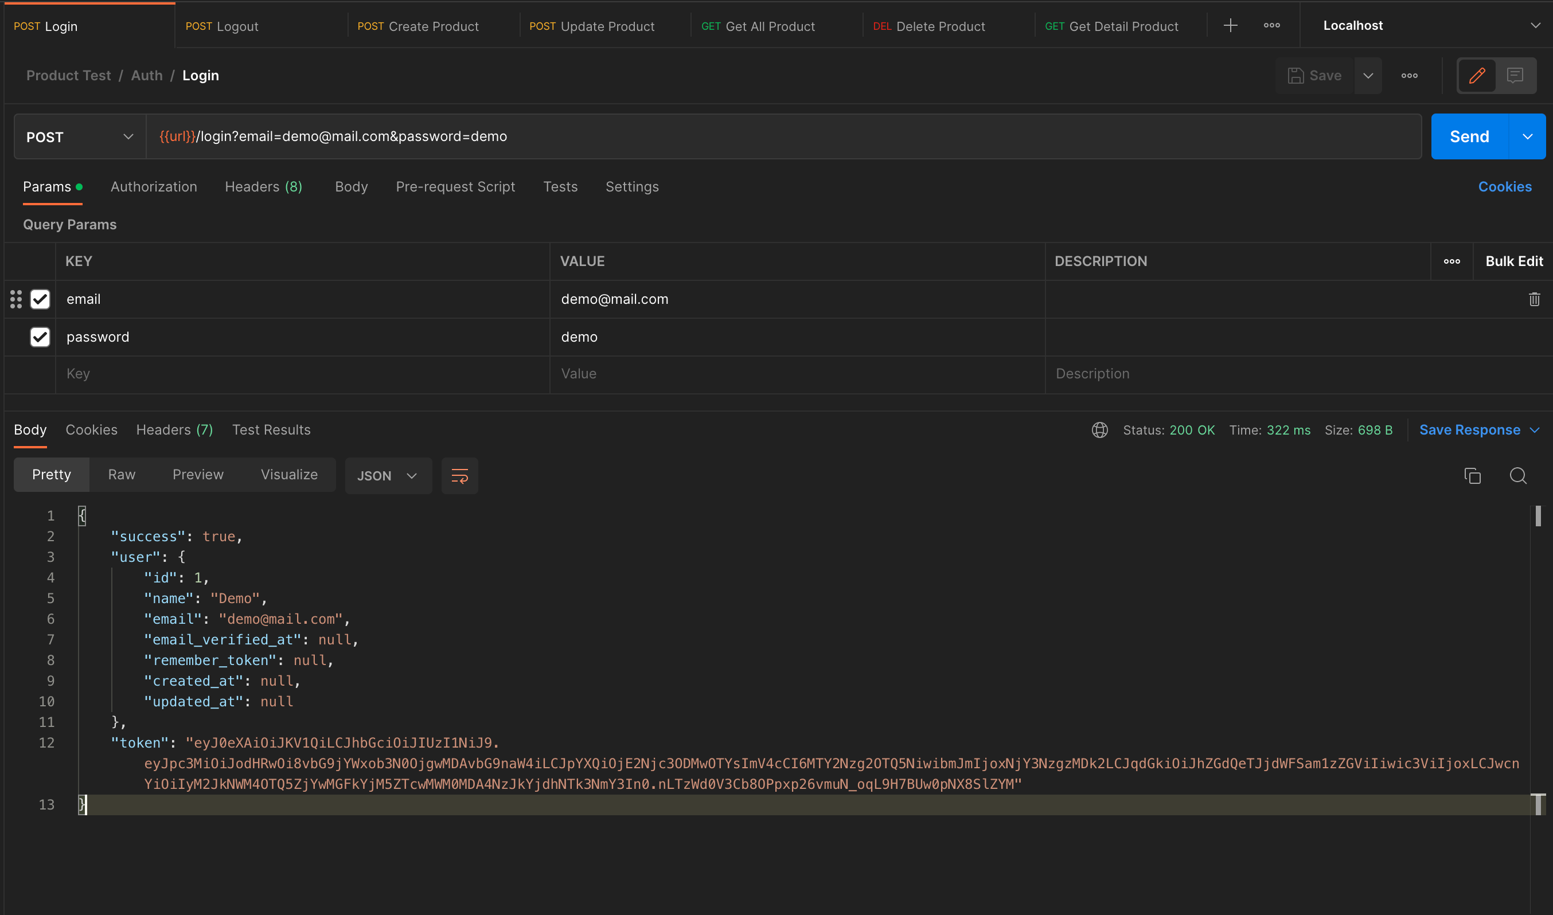Uncheck the password parameter checkbox
The width and height of the screenshot is (1553, 915).
[40, 337]
